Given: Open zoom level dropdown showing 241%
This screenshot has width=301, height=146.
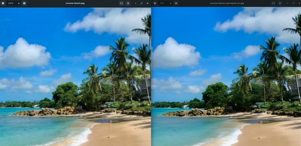Looking at the screenshot, I should 19,3.
